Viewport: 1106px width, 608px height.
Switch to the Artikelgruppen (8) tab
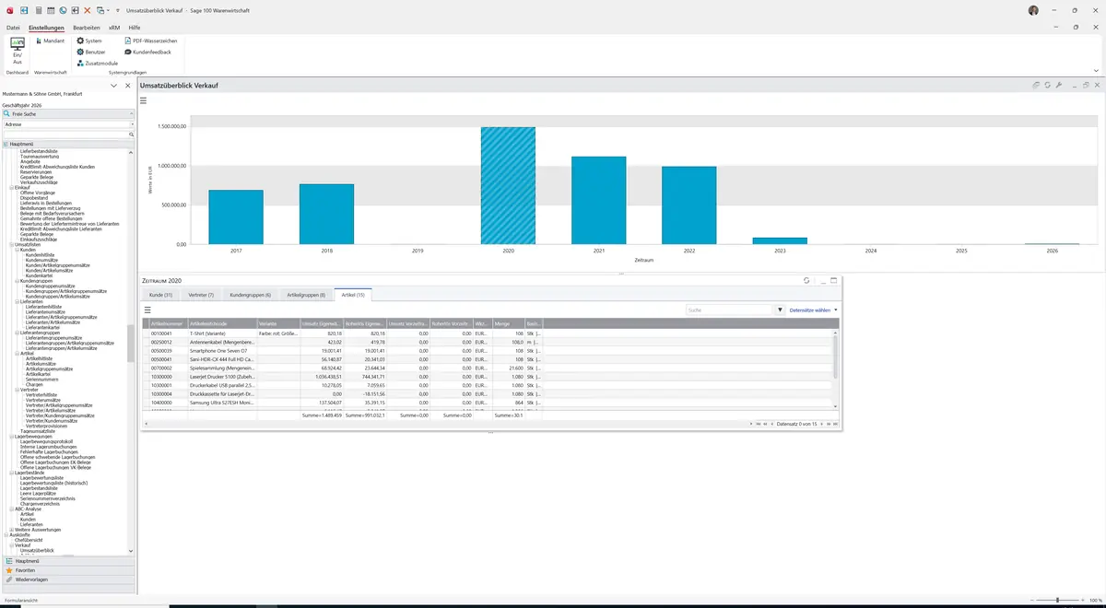click(307, 295)
